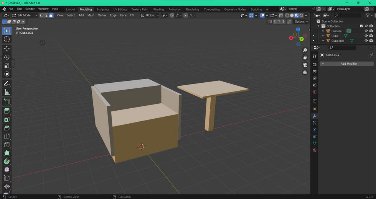Select the Extrude Region tool
This screenshot has height=199, width=376.
[7, 111]
